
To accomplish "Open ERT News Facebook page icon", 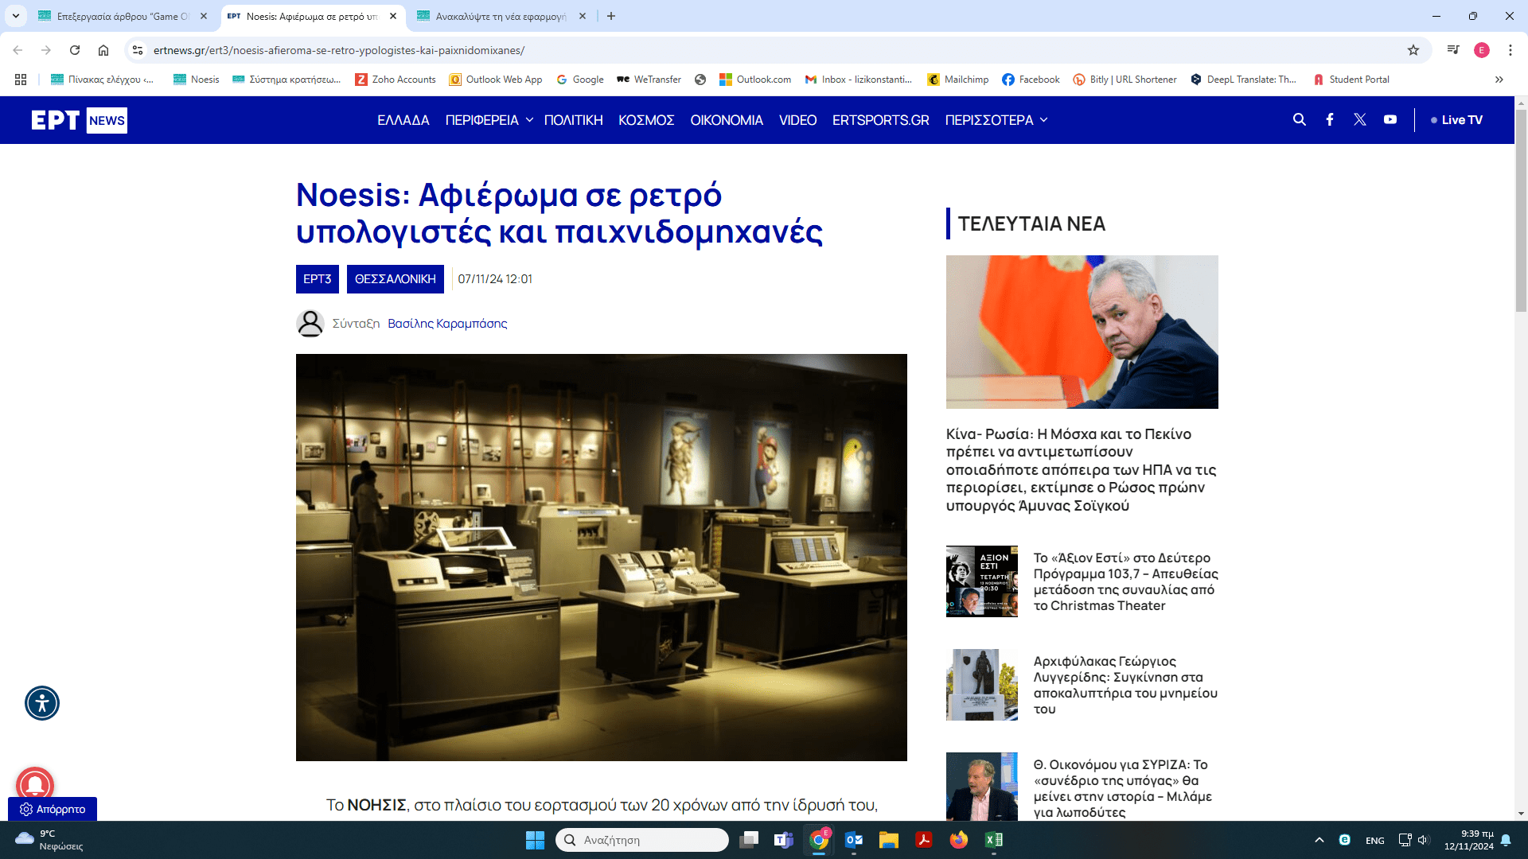I will [x=1329, y=120].
